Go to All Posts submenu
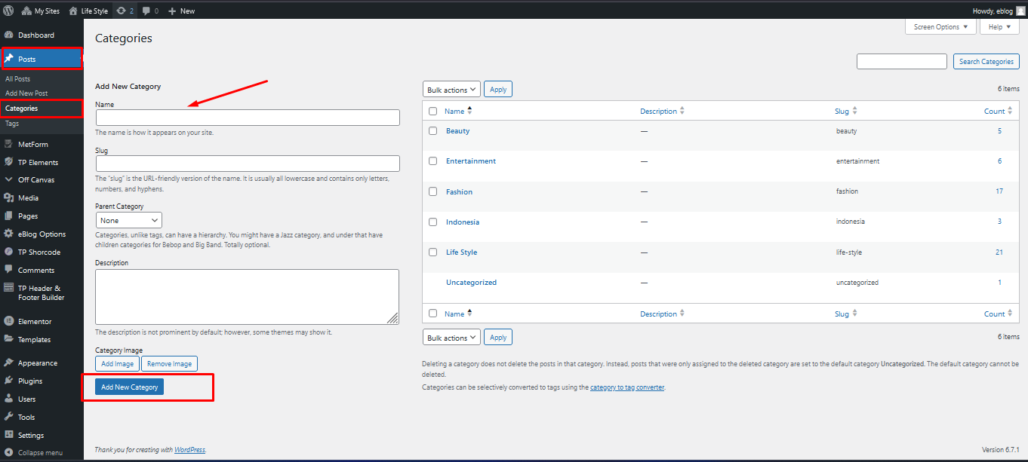 18,79
